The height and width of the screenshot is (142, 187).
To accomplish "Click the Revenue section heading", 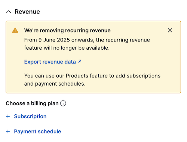I will click(x=27, y=12).
